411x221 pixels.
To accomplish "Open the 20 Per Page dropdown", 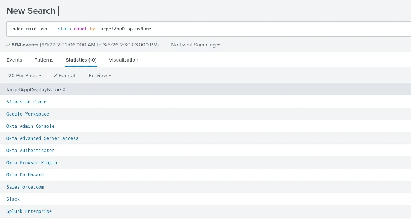I will [25, 75].
